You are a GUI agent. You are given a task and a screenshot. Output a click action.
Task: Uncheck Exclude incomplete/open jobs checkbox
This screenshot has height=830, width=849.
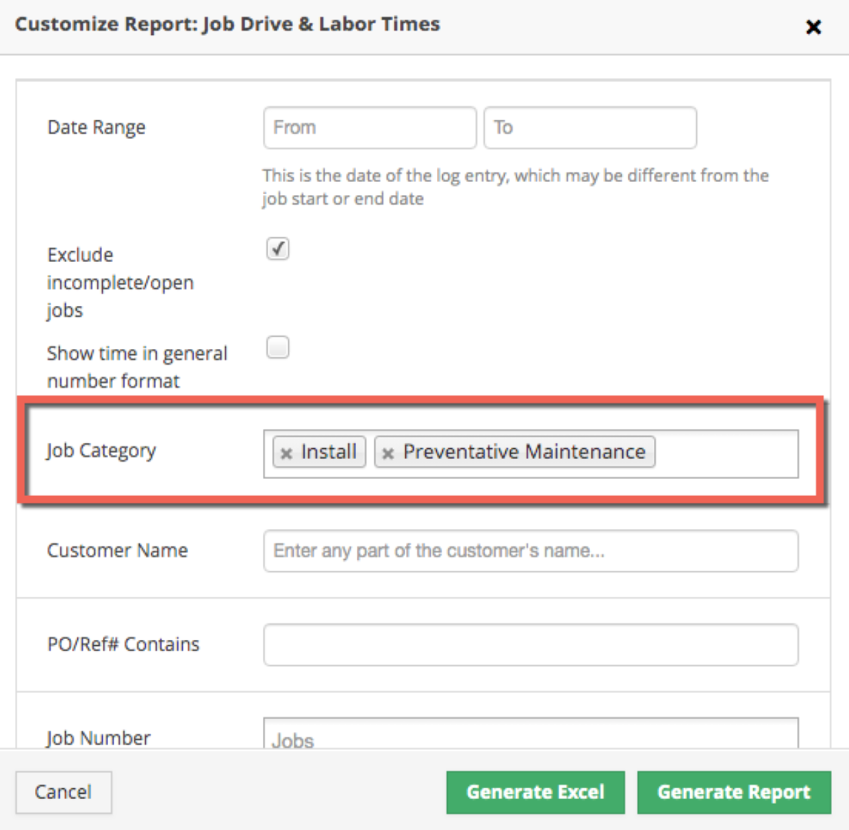coord(278,248)
